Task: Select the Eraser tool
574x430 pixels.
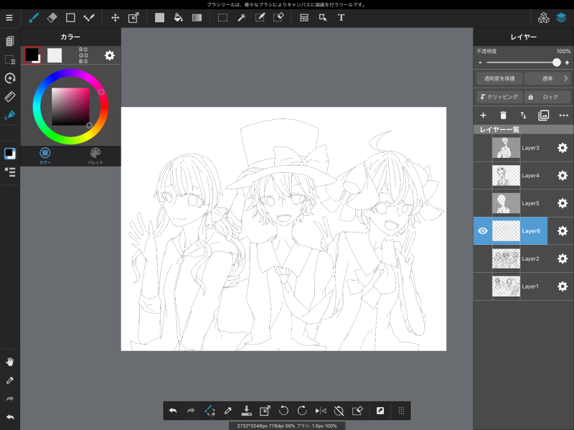Action: 52,17
